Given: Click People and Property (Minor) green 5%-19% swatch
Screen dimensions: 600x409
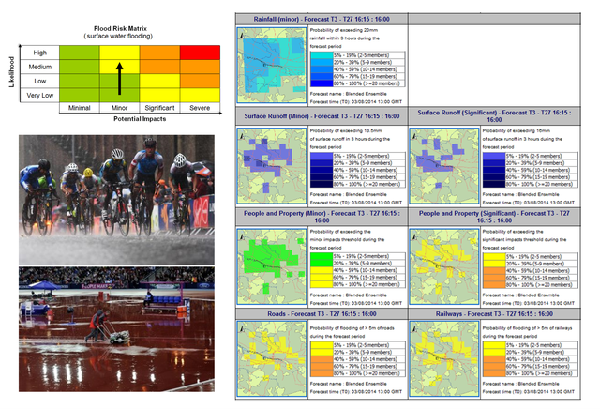Looking at the screenshot, I should click(x=322, y=256).
